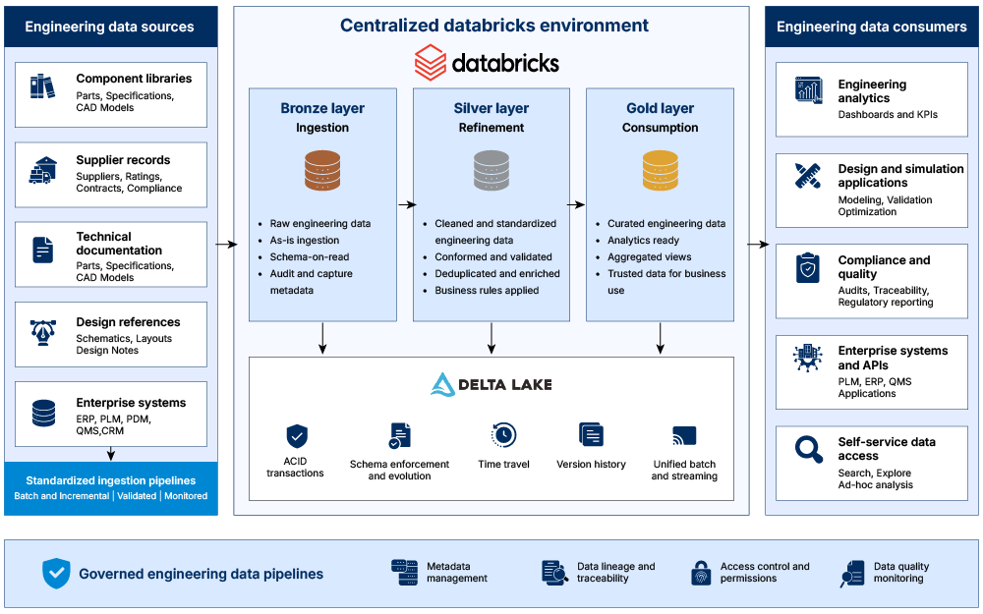Click the Deduplicated and enriched bullet

[x=497, y=274]
